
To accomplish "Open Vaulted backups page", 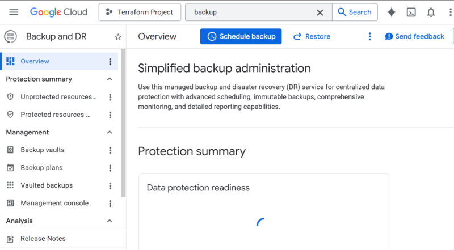I will 47,185.
